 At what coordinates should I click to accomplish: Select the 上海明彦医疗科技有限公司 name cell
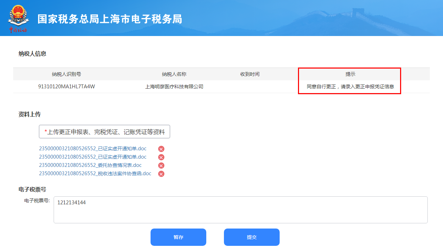point(174,87)
